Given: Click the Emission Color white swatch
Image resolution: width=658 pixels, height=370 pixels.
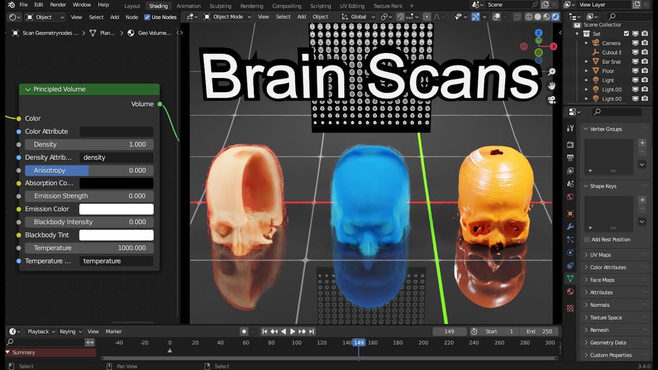Looking at the screenshot, I should [116, 209].
